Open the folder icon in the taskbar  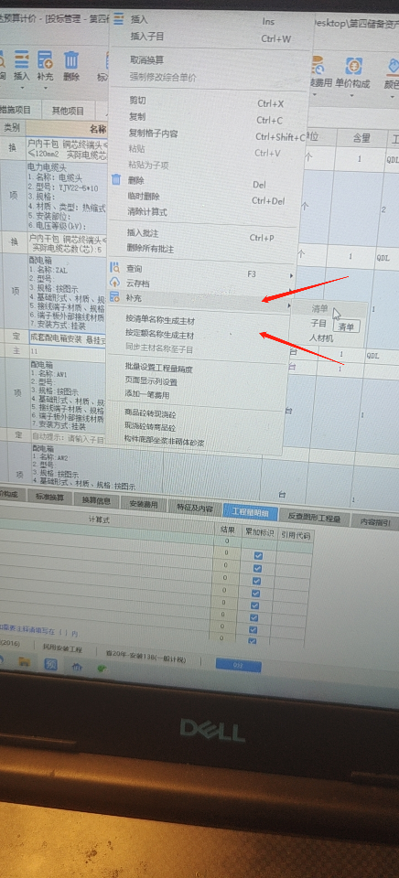click(x=24, y=661)
